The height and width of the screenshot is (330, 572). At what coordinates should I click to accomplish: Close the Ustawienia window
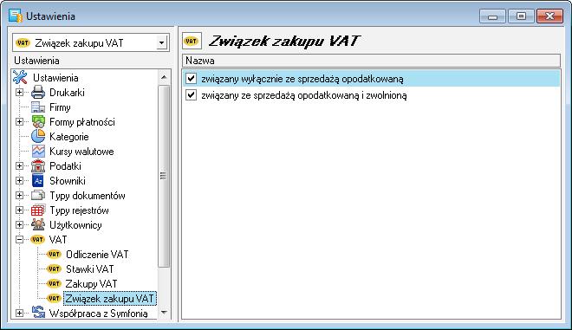coord(549,16)
